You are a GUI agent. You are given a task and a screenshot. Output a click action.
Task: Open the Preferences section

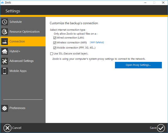[23, 108]
